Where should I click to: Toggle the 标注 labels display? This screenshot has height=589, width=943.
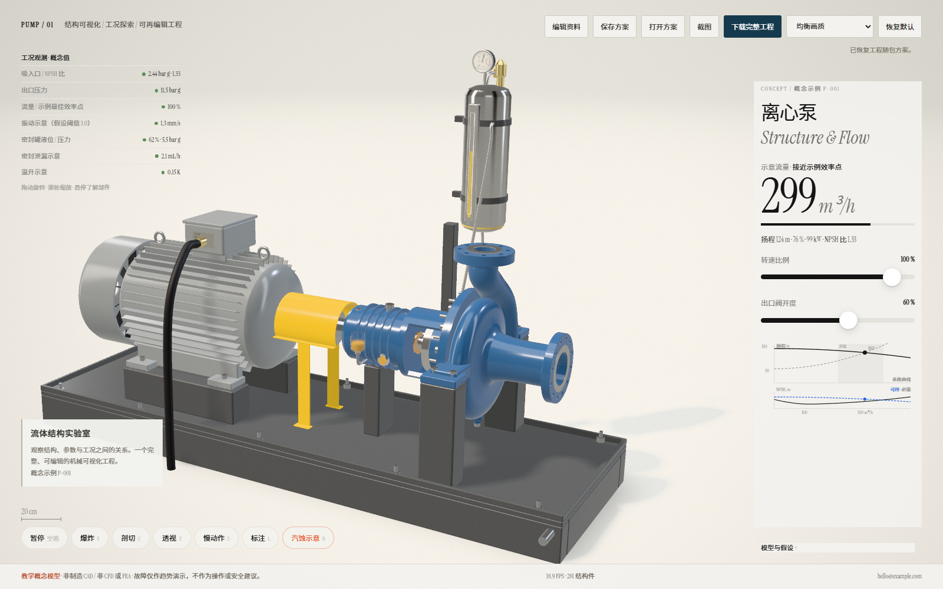click(261, 538)
